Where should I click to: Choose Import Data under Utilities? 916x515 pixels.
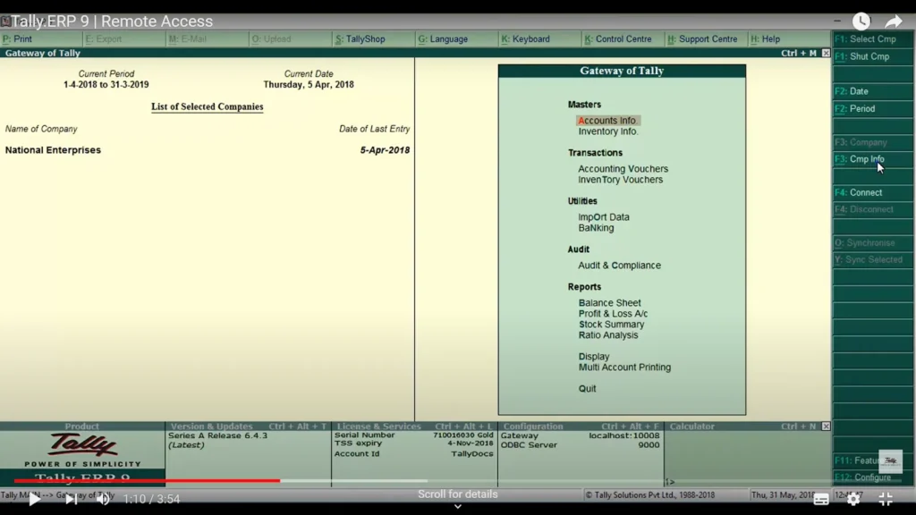pyautogui.click(x=604, y=217)
